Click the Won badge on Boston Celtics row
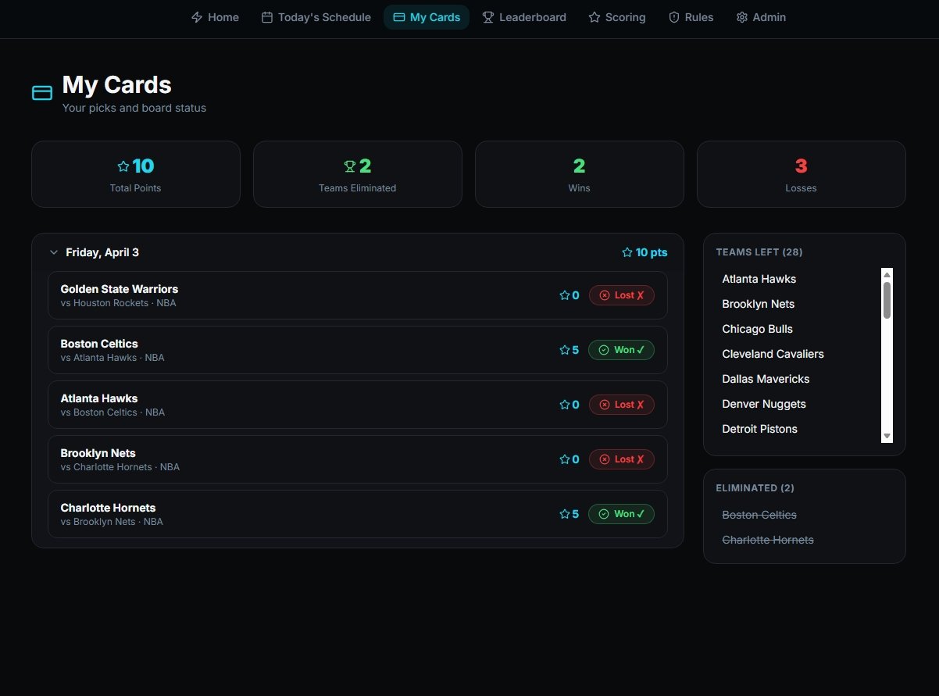This screenshot has height=696, width=939. pos(621,350)
